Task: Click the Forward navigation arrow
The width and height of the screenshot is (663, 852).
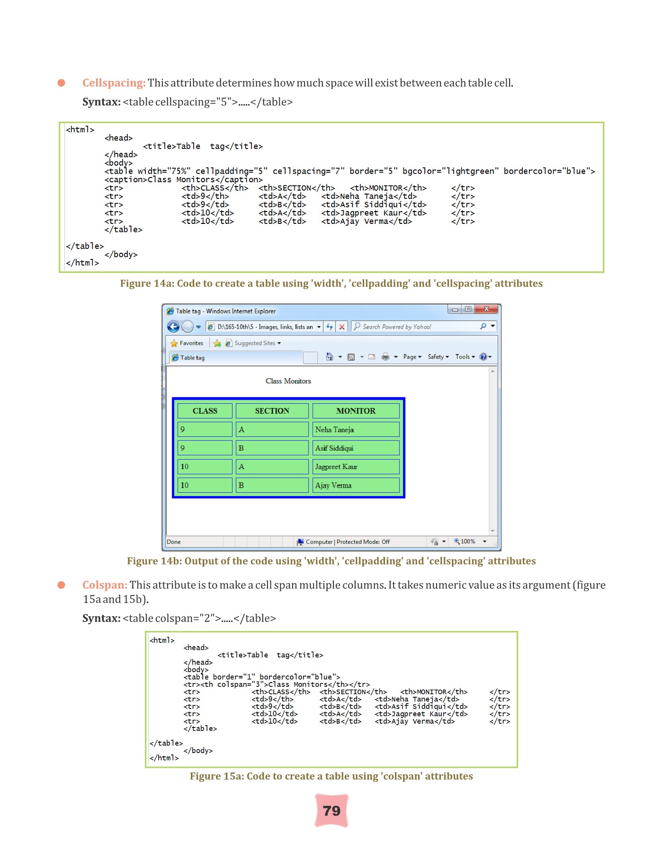Action: click(x=188, y=327)
